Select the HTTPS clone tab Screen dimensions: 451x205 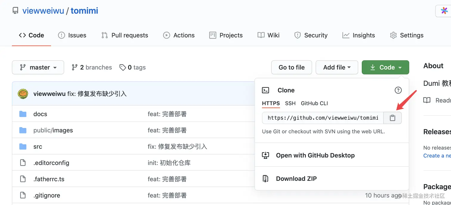(271, 103)
